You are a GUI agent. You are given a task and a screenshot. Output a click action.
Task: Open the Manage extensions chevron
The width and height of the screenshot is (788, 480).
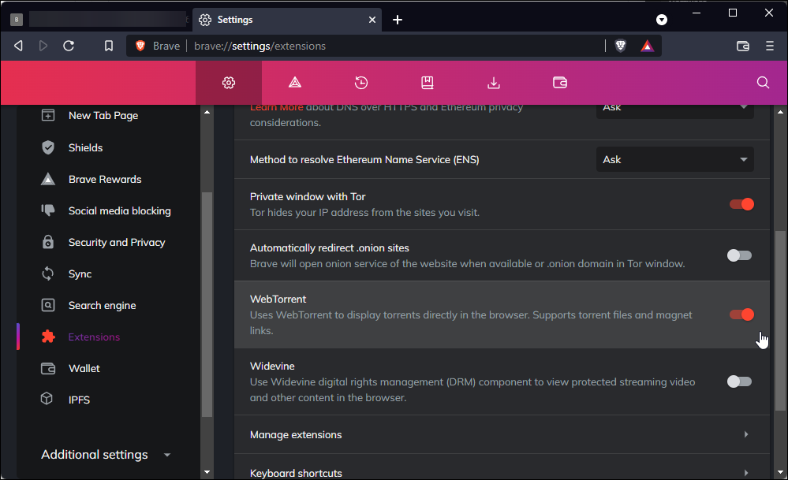(x=745, y=434)
